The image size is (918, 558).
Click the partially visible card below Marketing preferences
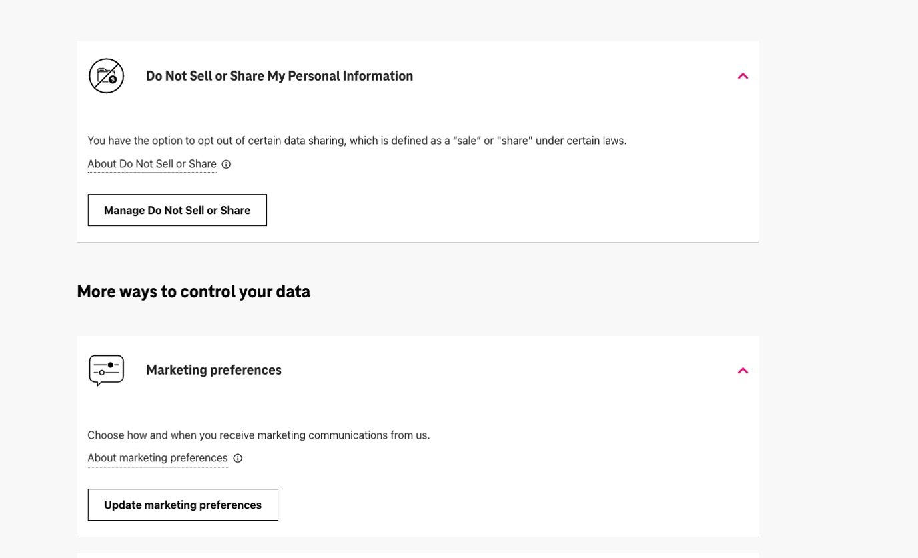(x=418, y=555)
